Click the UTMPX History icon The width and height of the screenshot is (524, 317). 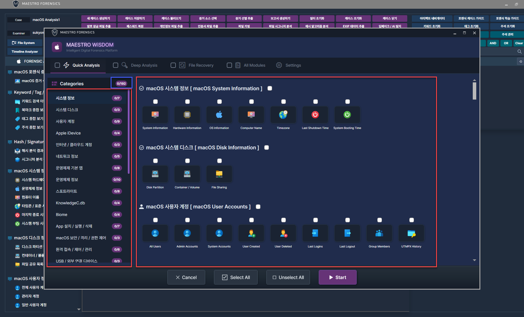411,233
